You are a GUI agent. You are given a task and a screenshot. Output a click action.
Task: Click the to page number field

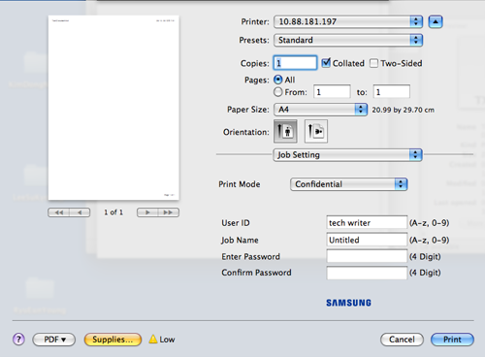click(392, 91)
